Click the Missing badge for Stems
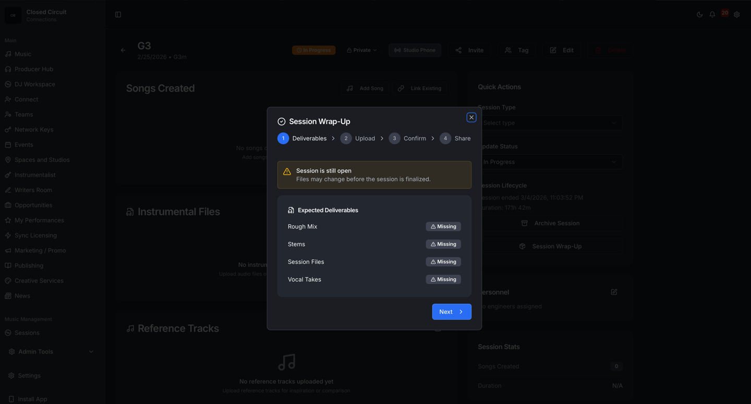Viewport: 751px width, 404px height. tap(443, 244)
